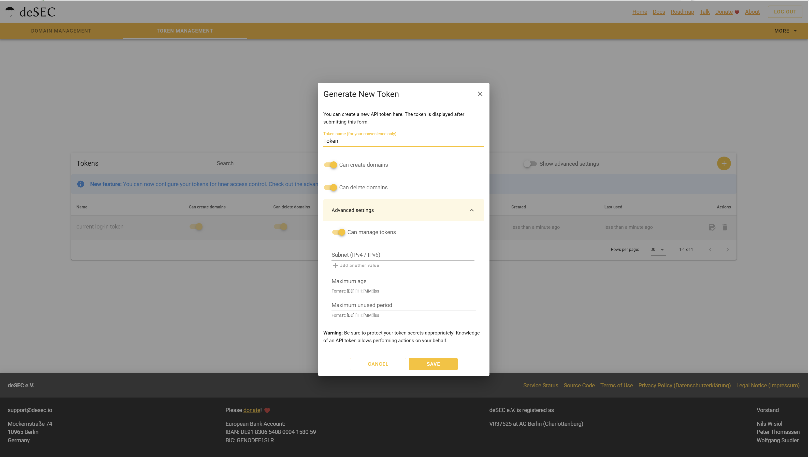Delete current log-in token with trash icon
Viewport: 809px width, 457px height.
(725, 227)
